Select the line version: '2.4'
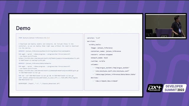Image resolution: width=189 pixels, height=106 pixels. tap(94, 38)
